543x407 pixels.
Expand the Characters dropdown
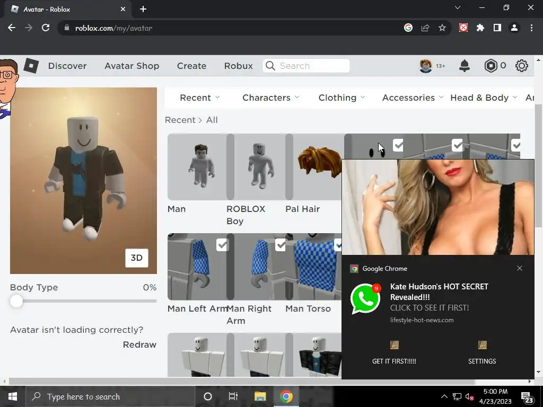pyautogui.click(x=271, y=98)
